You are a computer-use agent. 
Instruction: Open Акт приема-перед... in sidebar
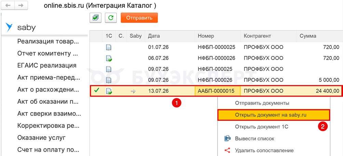coord(49,77)
